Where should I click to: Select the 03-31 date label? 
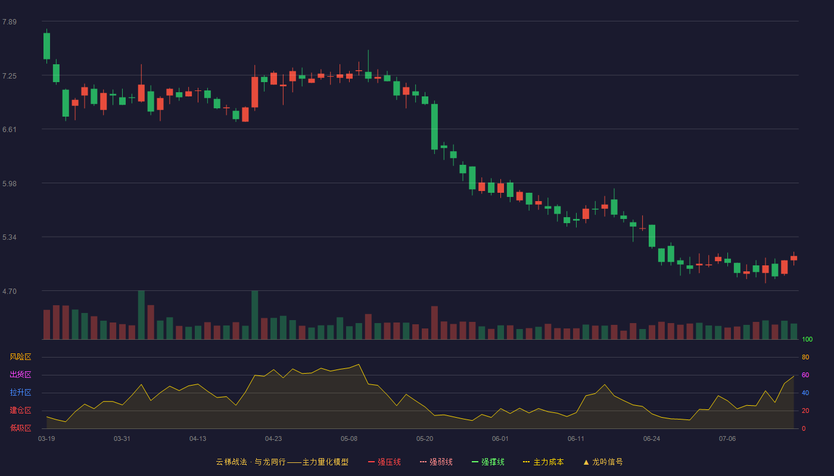[122, 439]
